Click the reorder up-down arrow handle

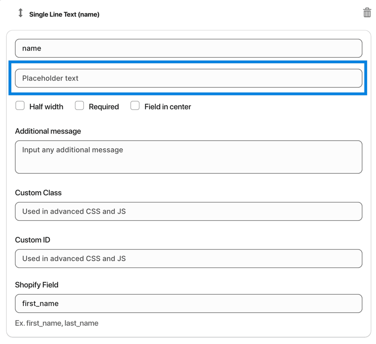(x=21, y=13)
